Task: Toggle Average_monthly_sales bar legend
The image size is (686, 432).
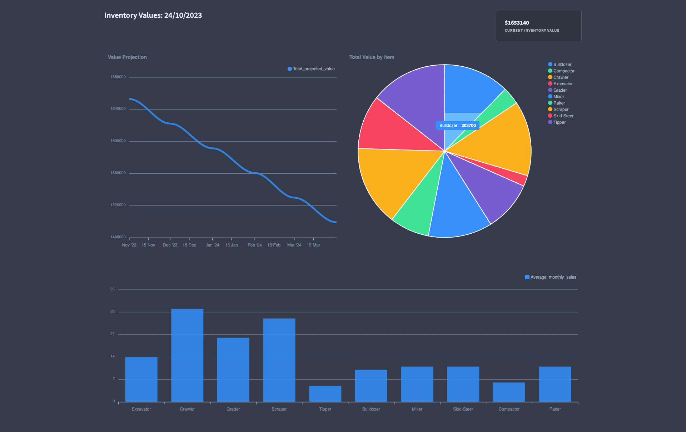Action: tap(551, 277)
